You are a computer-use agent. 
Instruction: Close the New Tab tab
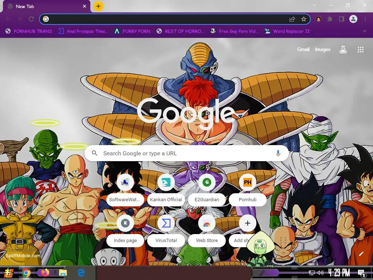coord(85,7)
